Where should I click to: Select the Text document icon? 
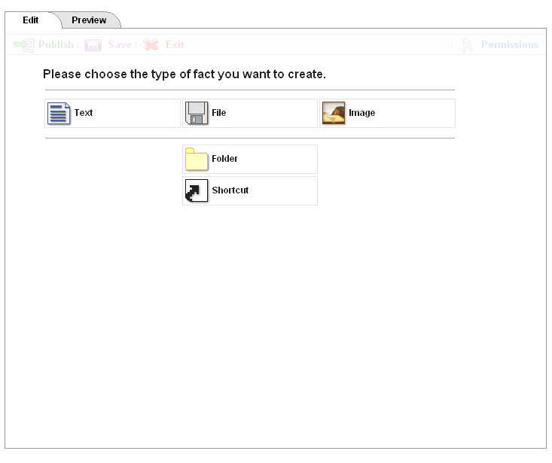tap(59, 114)
